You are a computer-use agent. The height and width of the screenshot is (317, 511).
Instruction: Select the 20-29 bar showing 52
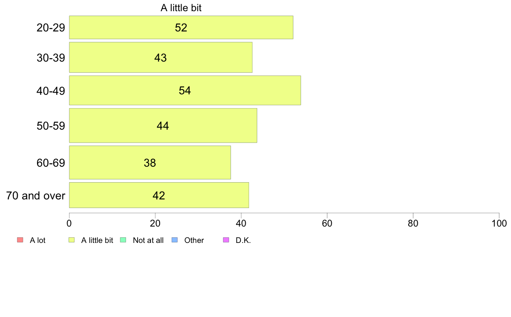click(181, 28)
